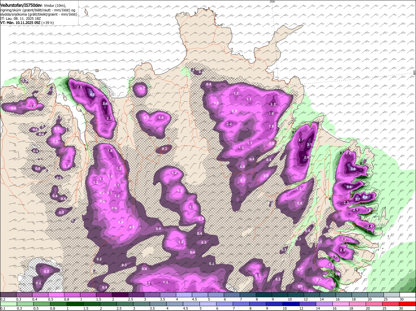
Task: Select the darkest purple snow swatch at 2
Action: pyautogui.click(x=120, y=294)
